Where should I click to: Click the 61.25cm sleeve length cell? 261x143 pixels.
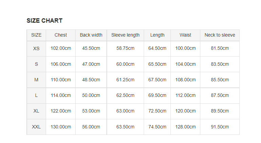[125, 80]
